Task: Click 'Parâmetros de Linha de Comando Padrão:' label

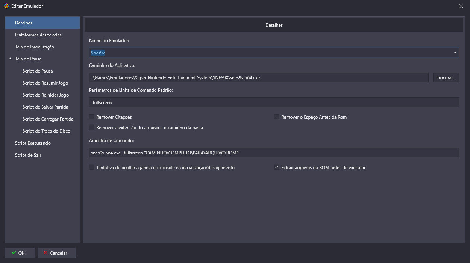Action: point(131,90)
